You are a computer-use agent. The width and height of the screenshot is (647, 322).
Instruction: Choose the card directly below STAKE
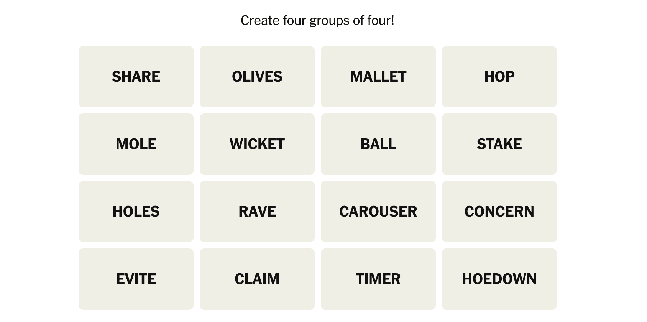click(x=499, y=212)
